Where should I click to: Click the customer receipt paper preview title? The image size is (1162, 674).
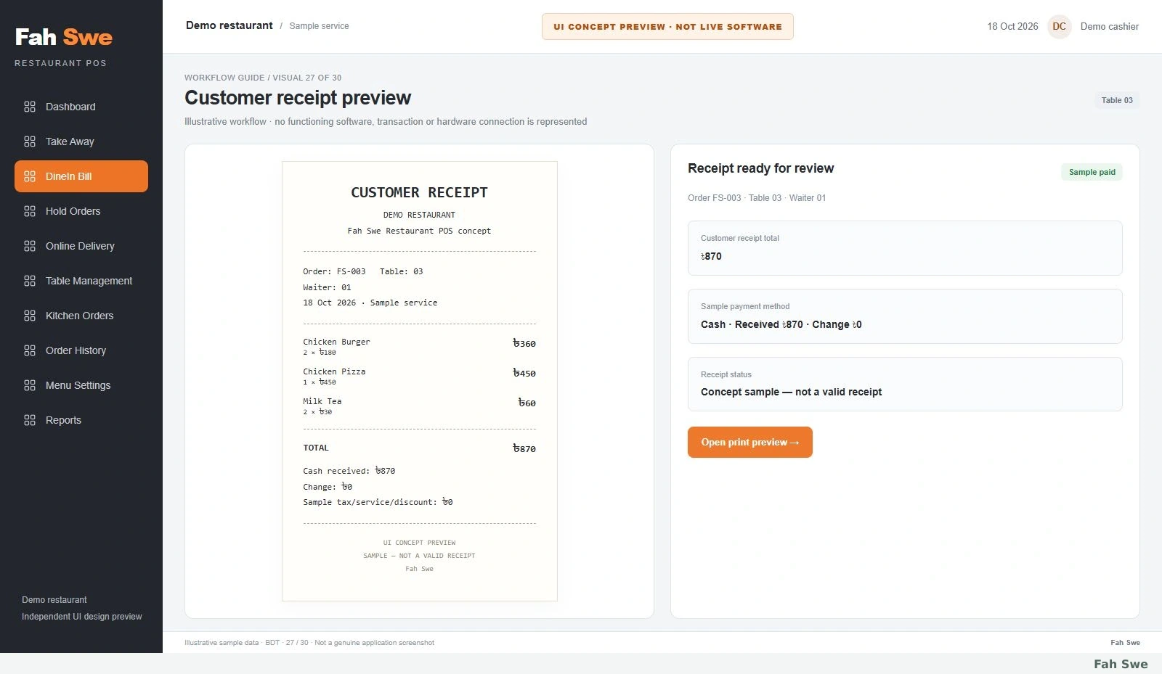click(x=419, y=192)
